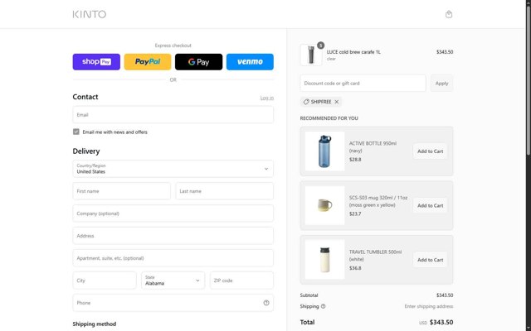The width and height of the screenshot is (531, 331).
Task: Focus the Company (optional) field
Action: click(x=173, y=213)
